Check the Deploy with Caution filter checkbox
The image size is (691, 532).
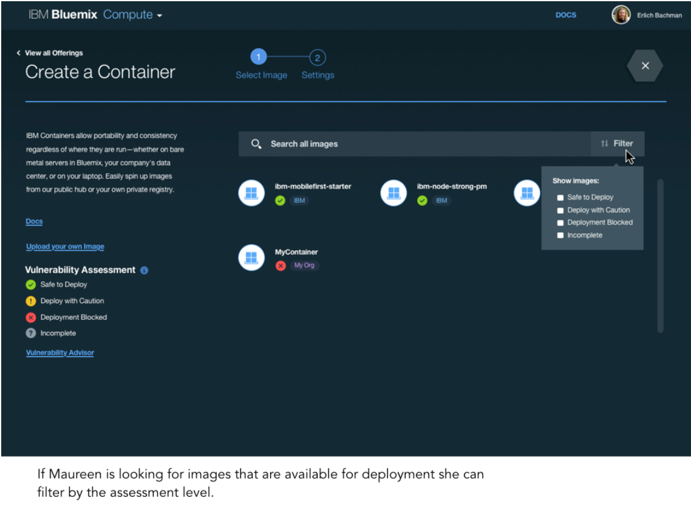click(560, 210)
